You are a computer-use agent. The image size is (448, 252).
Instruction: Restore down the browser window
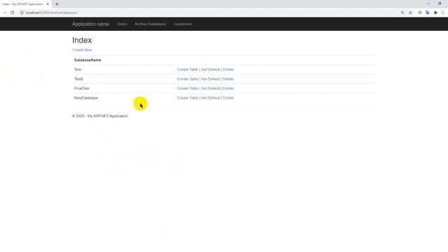tap(440, 3)
